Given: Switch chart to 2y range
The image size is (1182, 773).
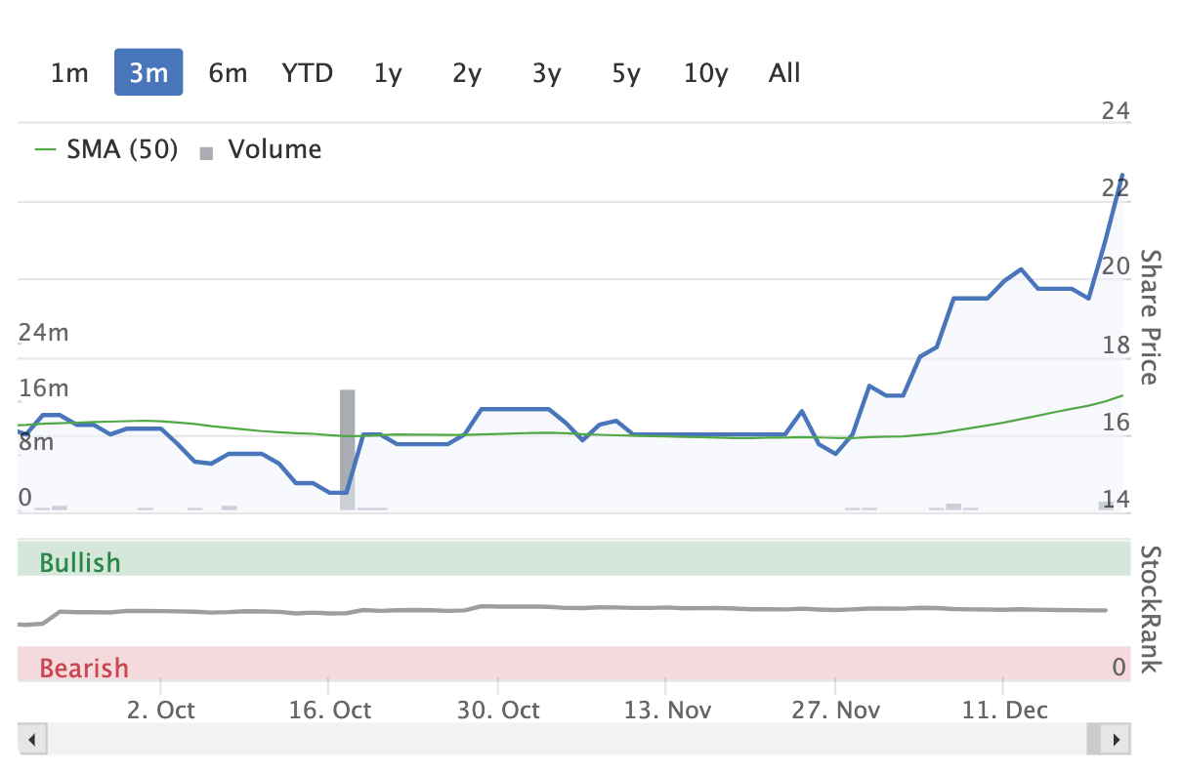Looking at the screenshot, I should pos(467,72).
